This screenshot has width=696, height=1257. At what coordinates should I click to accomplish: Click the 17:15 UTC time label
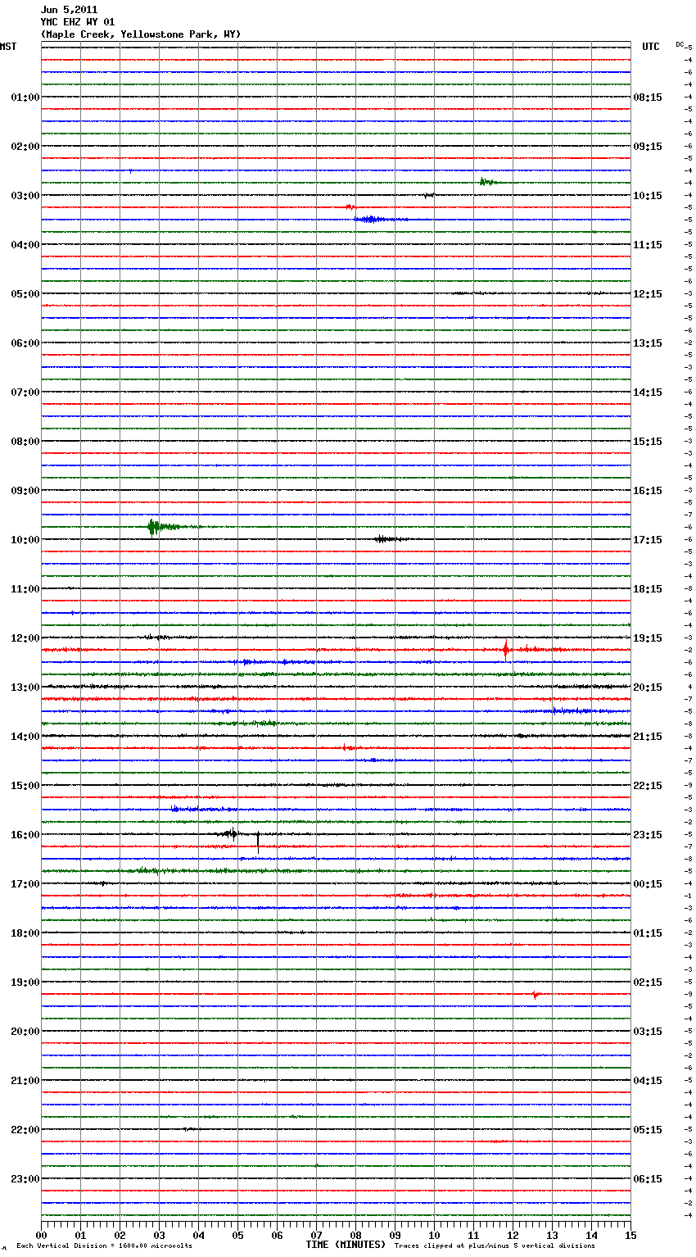(648, 540)
